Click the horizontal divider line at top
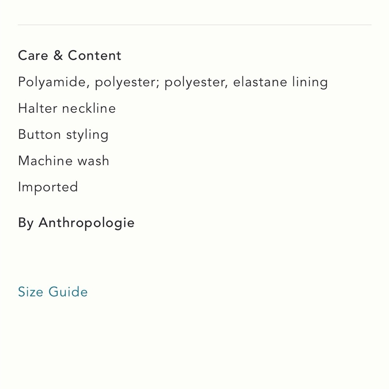The image size is (389, 389). click(194, 25)
